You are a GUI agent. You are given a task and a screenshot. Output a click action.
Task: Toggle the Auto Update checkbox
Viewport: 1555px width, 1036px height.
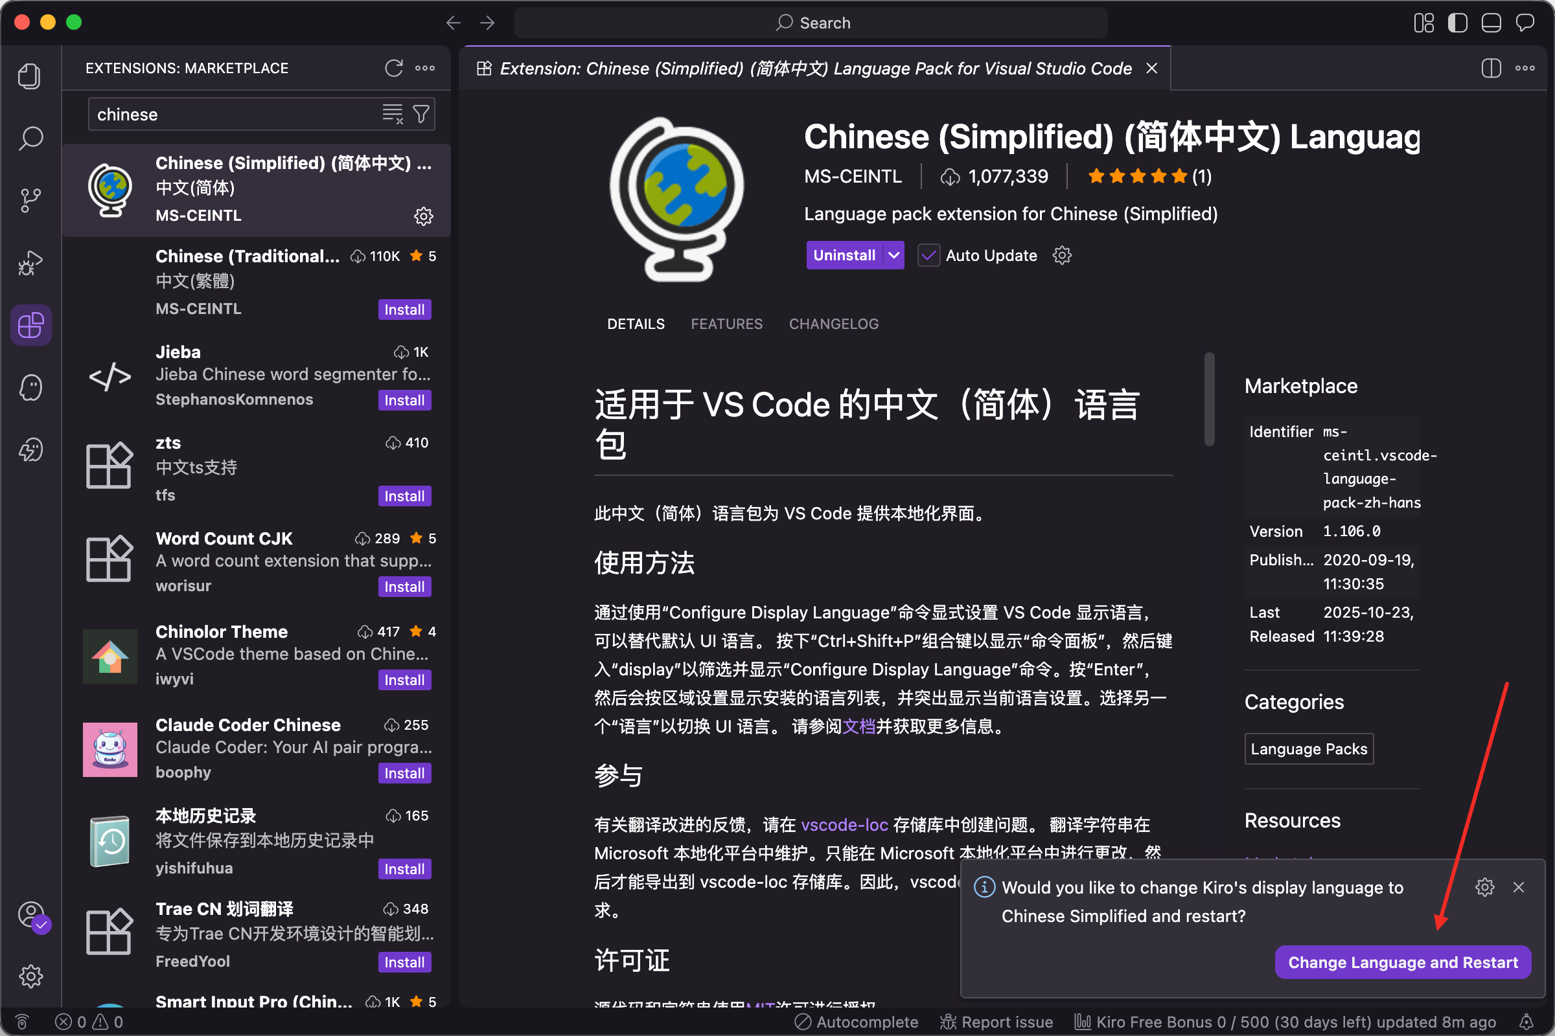pos(928,256)
